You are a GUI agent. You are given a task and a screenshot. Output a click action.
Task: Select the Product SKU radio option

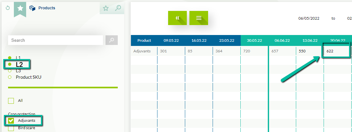(x=10, y=77)
